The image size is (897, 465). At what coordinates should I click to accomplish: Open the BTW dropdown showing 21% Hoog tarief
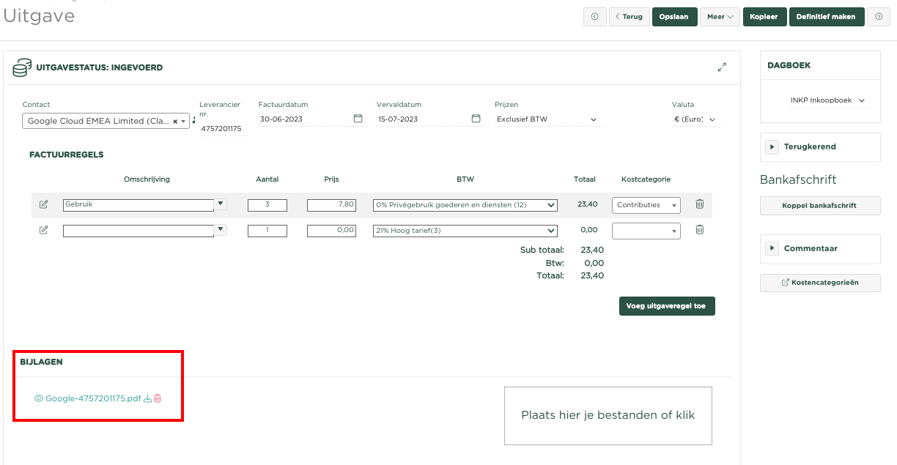coord(465,231)
